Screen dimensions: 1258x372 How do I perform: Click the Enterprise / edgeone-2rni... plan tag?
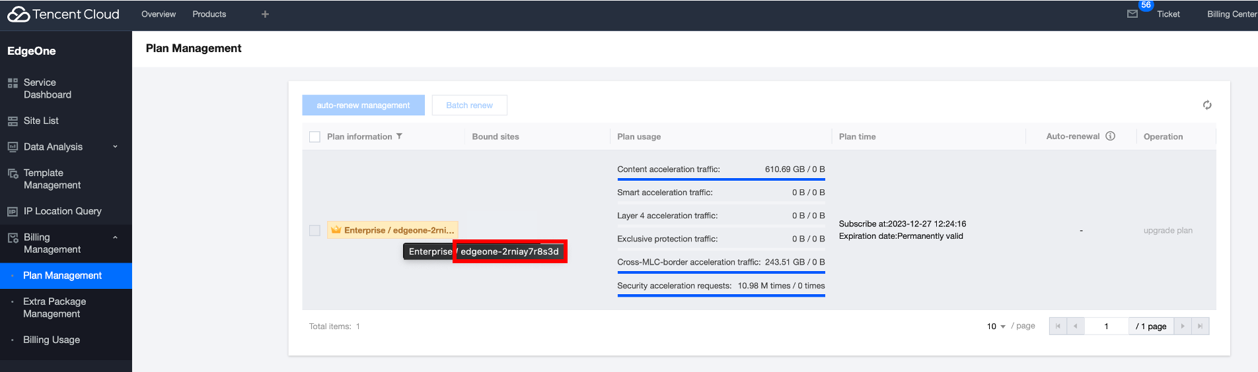coord(392,230)
